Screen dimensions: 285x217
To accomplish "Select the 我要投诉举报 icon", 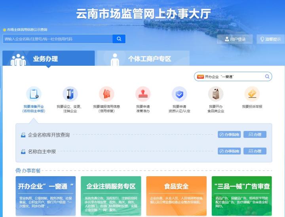I will [252, 94].
